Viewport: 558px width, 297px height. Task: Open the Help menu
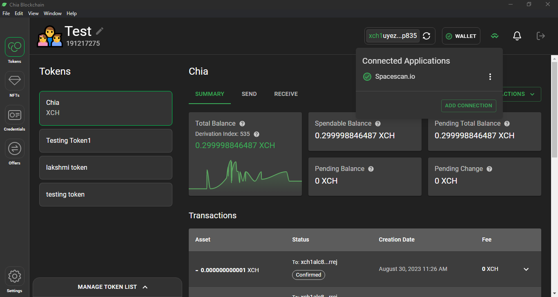click(x=71, y=13)
